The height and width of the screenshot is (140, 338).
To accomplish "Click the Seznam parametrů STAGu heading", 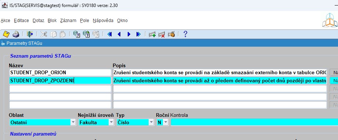I will [40, 56].
